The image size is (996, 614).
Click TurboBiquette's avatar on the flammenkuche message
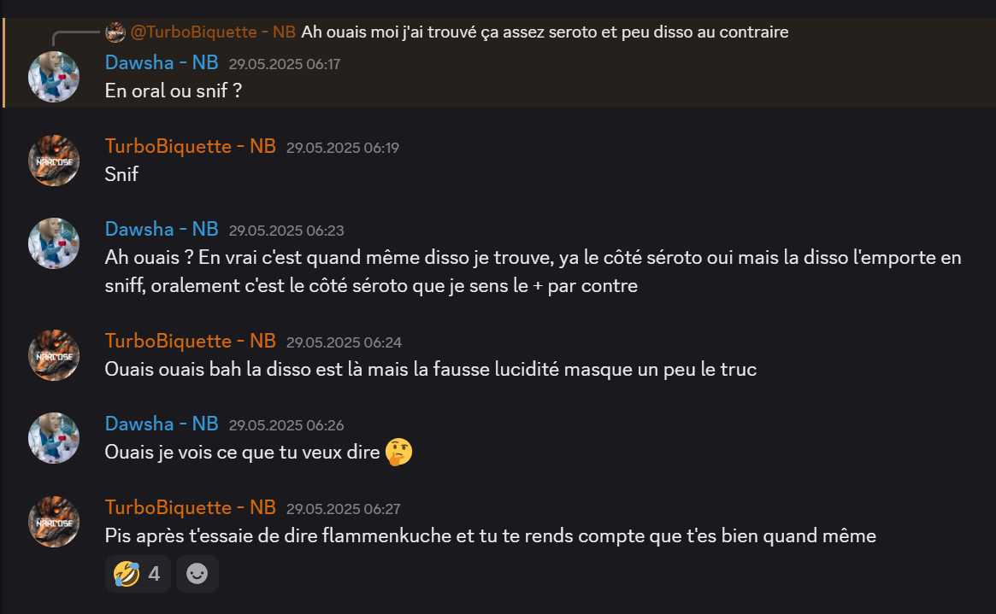pyautogui.click(x=54, y=522)
